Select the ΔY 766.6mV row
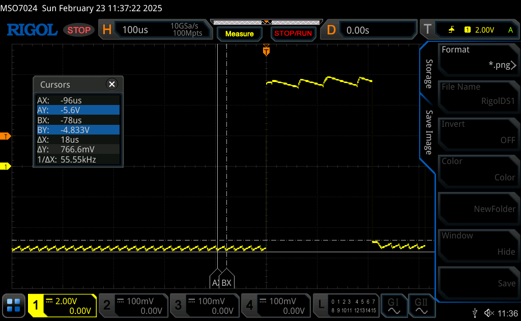Image resolution: width=521 pixels, height=321 pixels. [x=78, y=149]
